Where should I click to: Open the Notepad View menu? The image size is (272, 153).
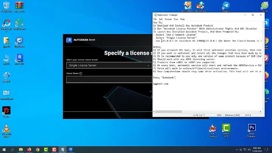pos(176,19)
